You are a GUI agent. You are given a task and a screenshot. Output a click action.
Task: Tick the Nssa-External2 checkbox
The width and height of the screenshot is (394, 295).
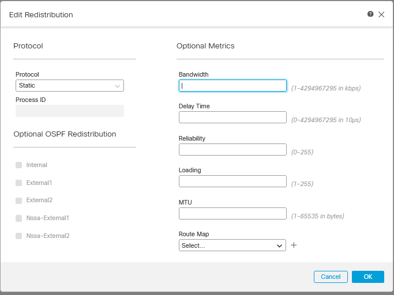click(19, 236)
